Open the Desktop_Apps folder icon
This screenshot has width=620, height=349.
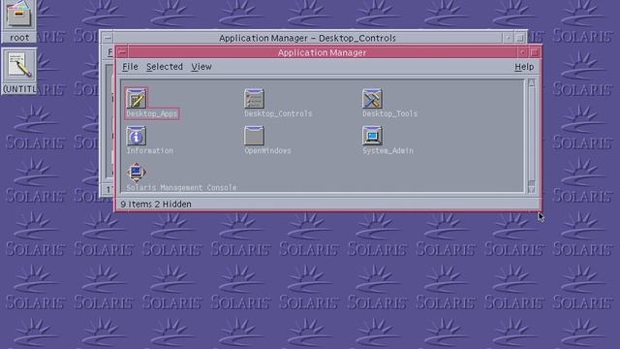[137, 98]
